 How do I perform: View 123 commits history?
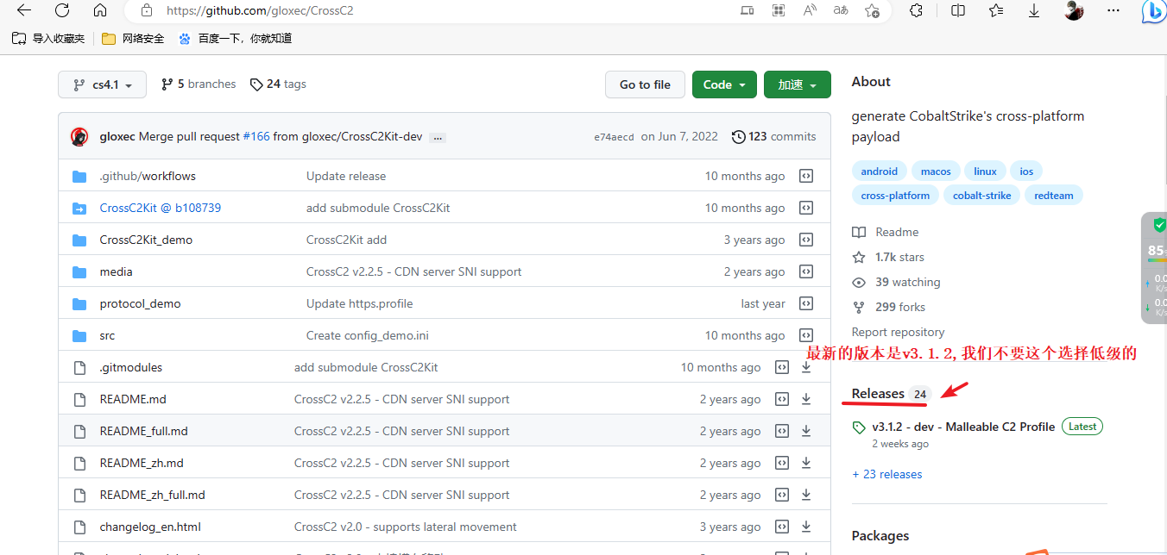[x=773, y=136]
